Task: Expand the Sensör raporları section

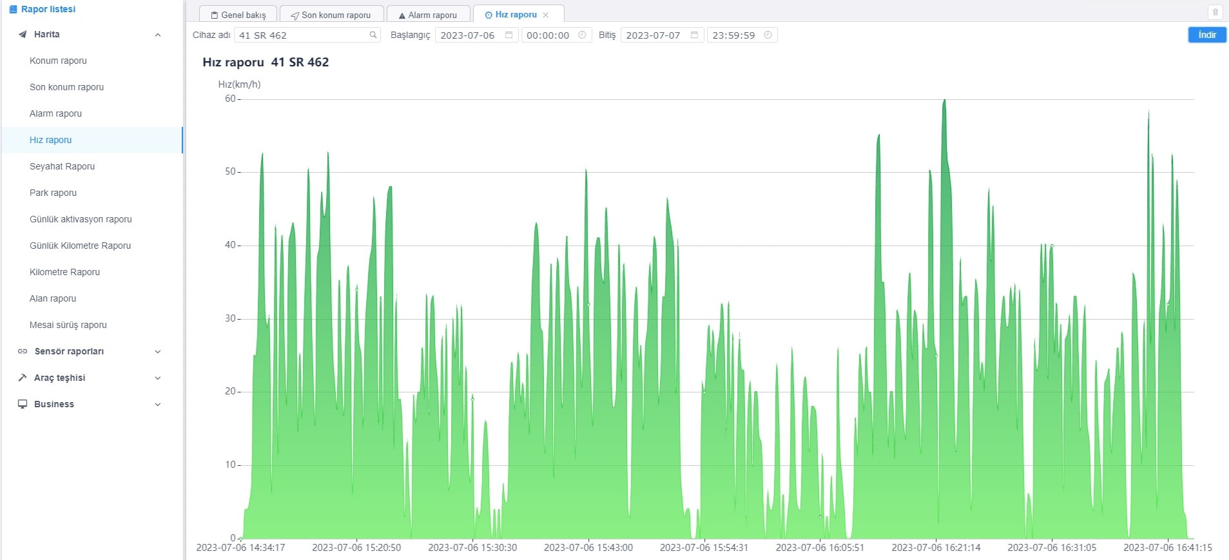Action: [x=158, y=351]
